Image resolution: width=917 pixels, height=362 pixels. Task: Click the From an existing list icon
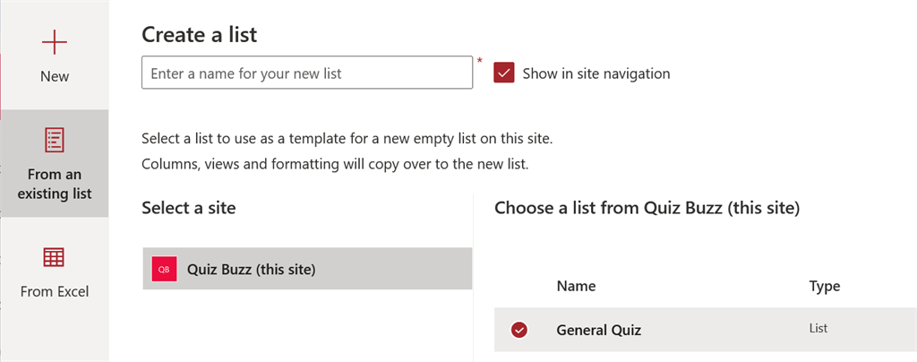point(55,139)
